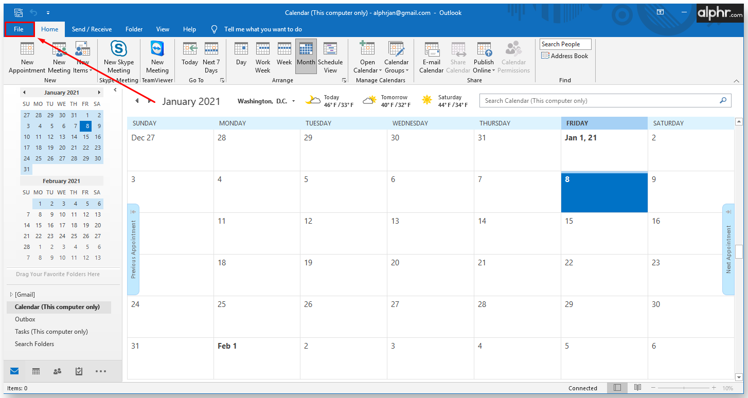Image resolution: width=748 pixels, height=398 pixels.
Task: Open the E-mail Calendar option
Action: pyautogui.click(x=431, y=57)
